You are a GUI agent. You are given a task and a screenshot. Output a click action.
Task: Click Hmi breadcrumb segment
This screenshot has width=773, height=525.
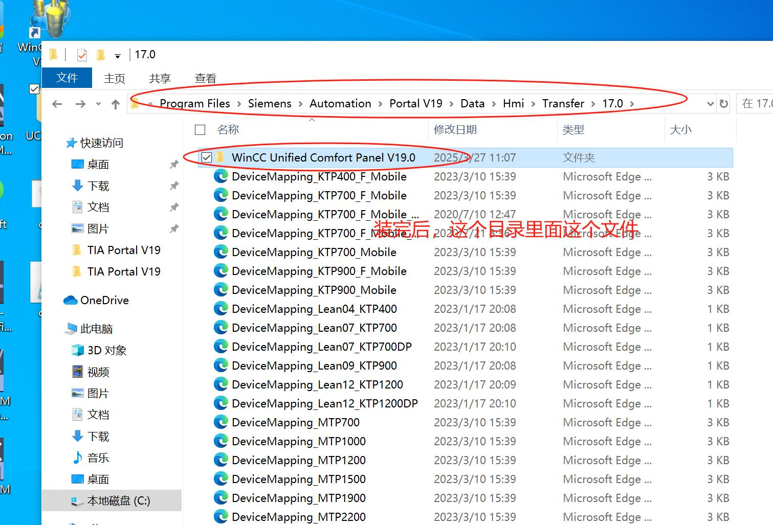pyautogui.click(x=513, y=103)
